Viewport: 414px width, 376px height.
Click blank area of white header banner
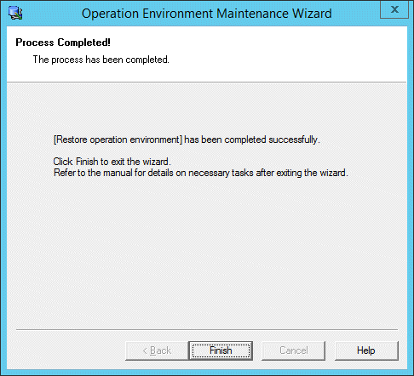[x=284, y=54]
